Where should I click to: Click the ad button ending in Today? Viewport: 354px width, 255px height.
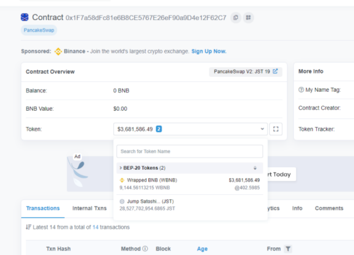pyautogui.click(x=281, y=174)
